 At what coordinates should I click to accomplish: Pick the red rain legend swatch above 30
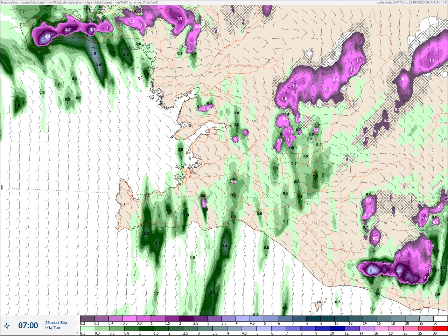(440, 328)
